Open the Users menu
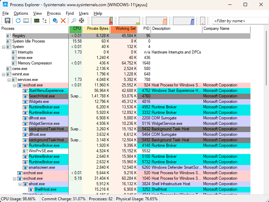The image size is (269, 202). click(84, 13)
